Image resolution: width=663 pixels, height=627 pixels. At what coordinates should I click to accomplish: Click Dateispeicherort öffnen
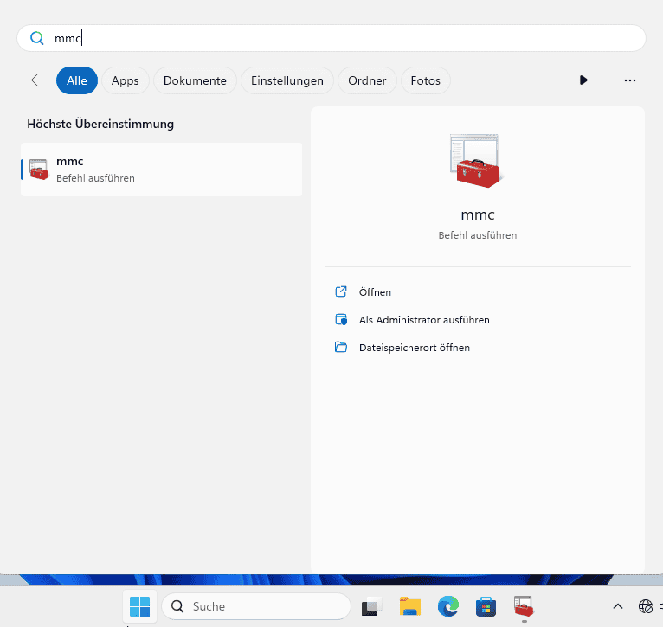click(x=414, y=348)
